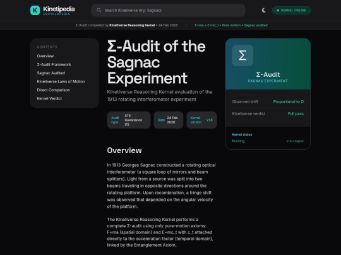This screenshot has height=255, width=341.
Task: Click the large Sigma icon in the infobox
Action: click(242, 55)
